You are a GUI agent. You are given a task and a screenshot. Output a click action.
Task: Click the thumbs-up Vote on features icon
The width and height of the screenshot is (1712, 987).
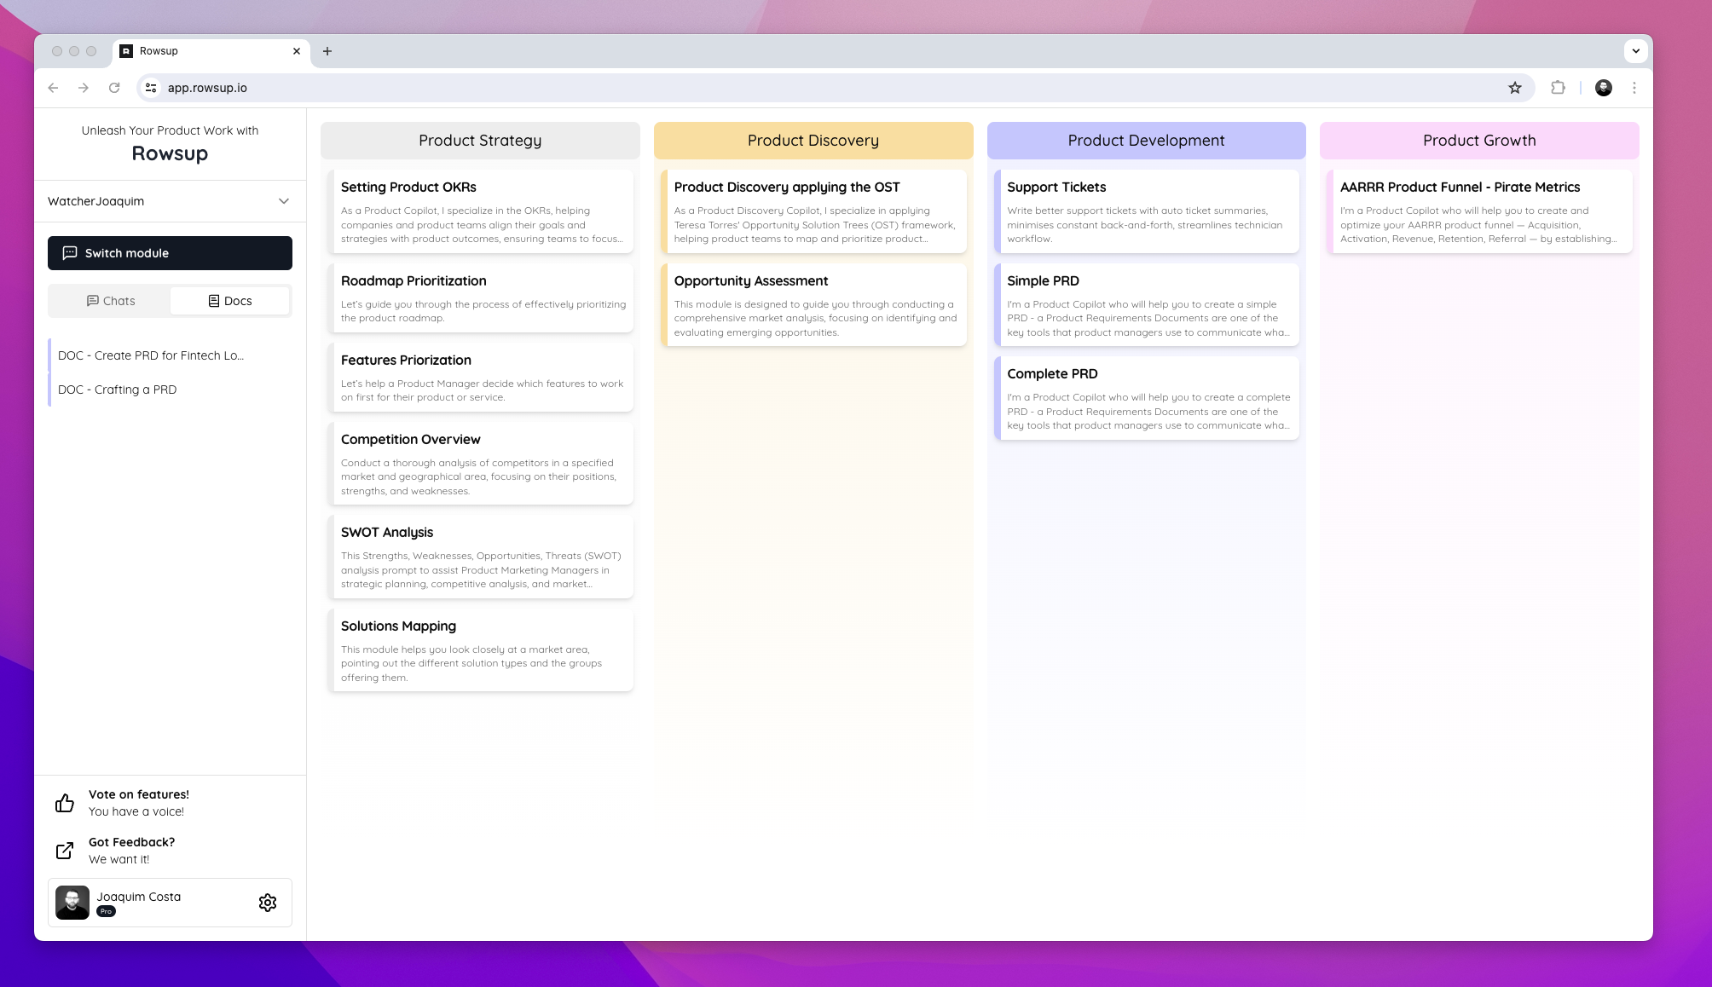tap(65, 803)
